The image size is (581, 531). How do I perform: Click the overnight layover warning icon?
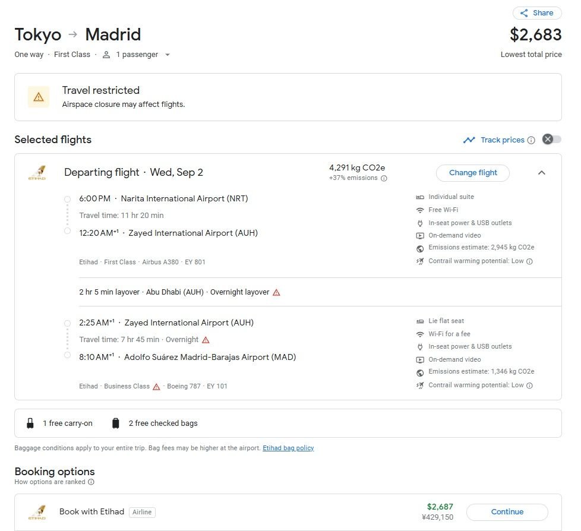click(276, 292)
